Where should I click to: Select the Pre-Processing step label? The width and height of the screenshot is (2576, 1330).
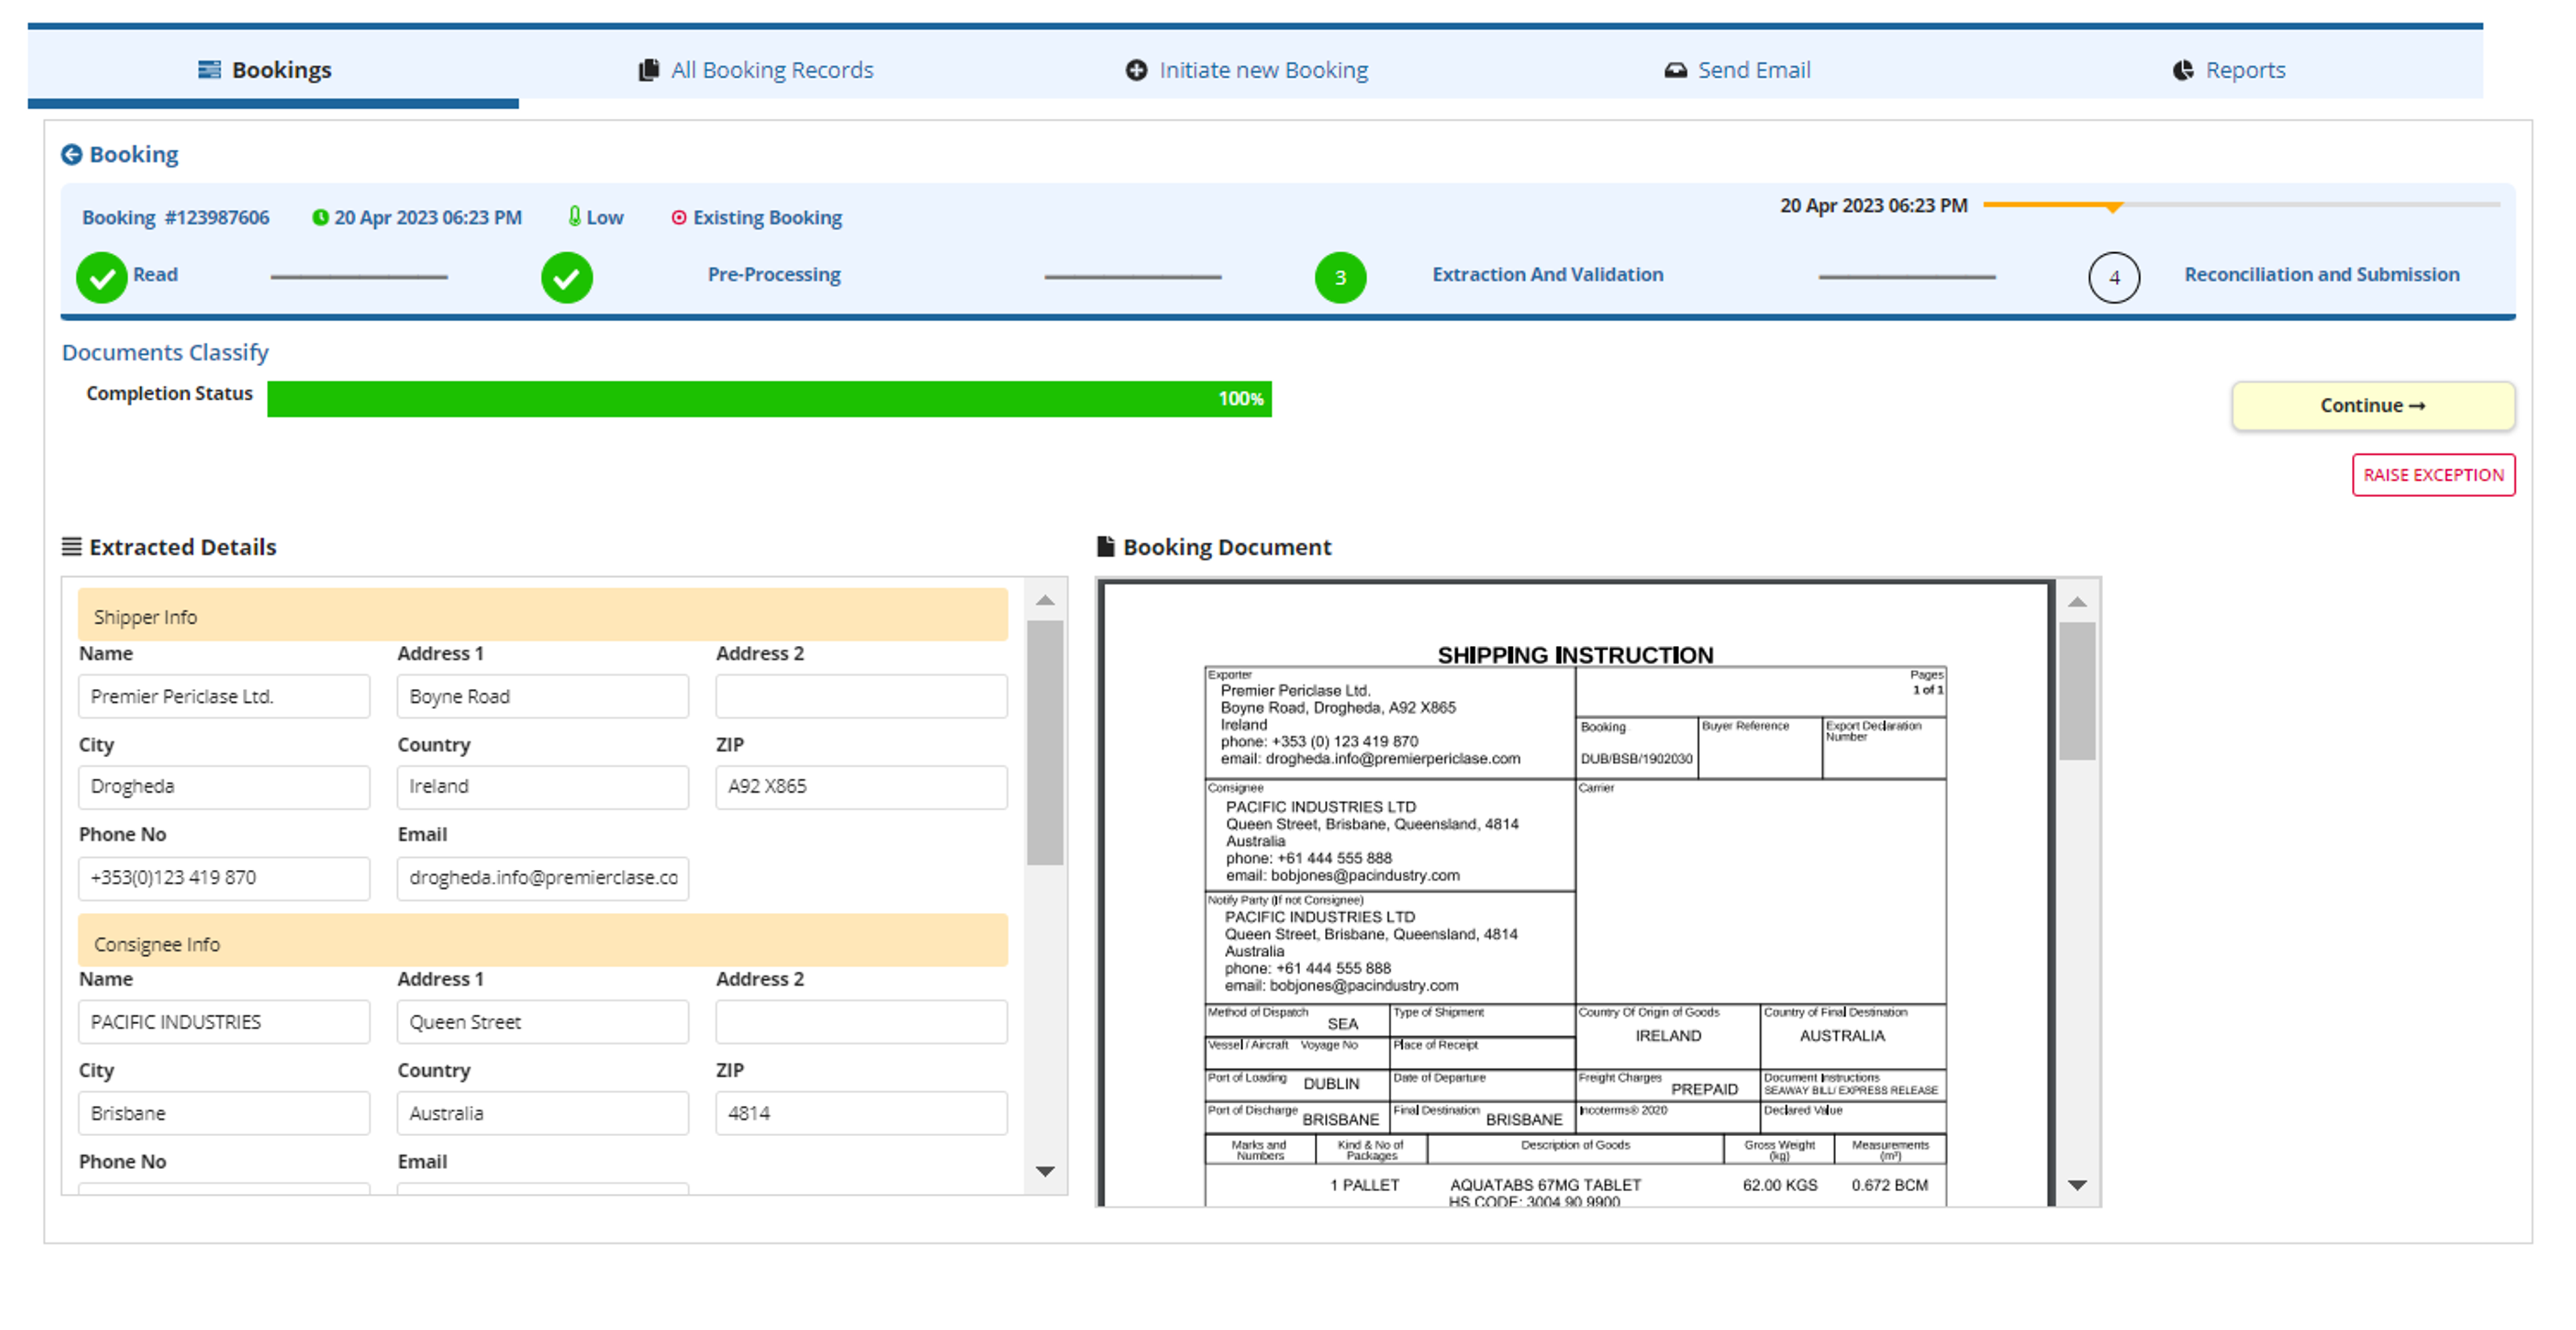774,274
